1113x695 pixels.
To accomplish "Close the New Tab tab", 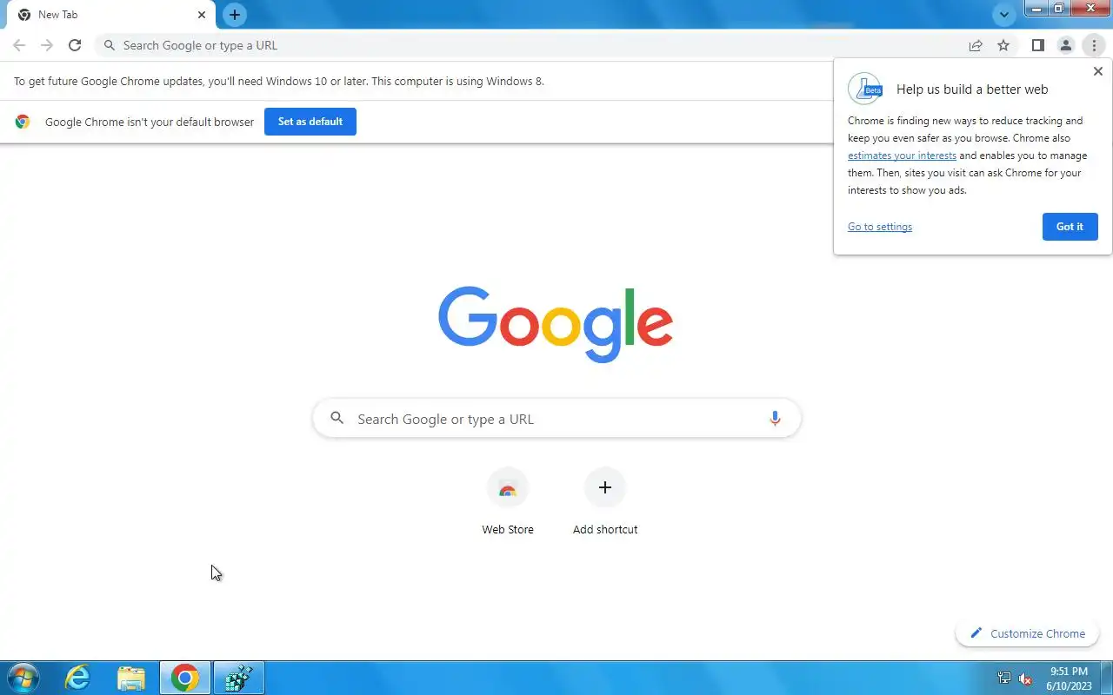I will (x=202, y=15).
